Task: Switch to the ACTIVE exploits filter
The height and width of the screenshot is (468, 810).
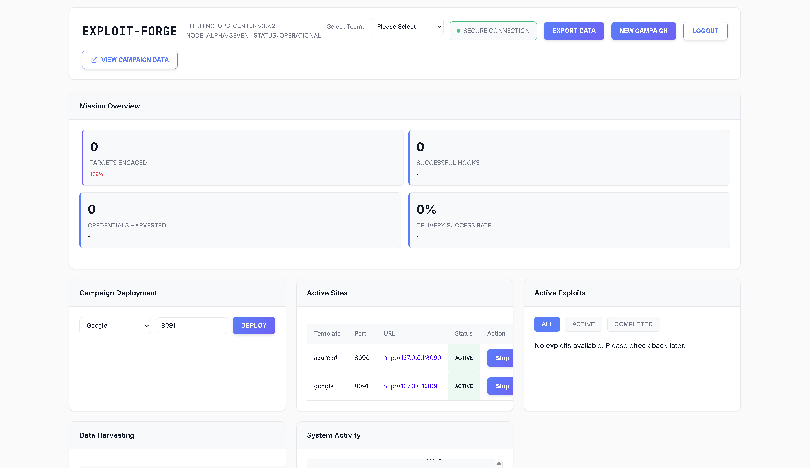Action: [583, 324]
